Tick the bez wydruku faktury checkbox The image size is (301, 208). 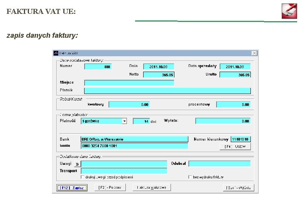pos(190,177)
